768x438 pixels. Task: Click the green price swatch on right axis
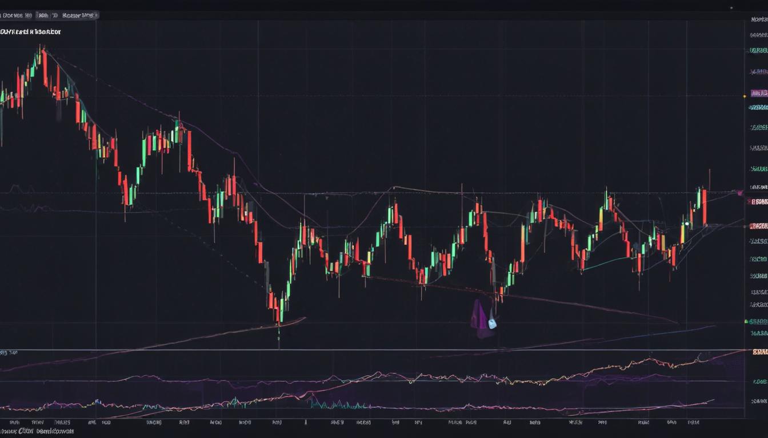pos(747,320)
